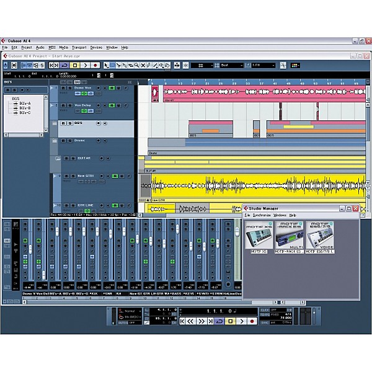Screen dimensions: 372x372
Task: Go to project start in transport panel
Action: pos(182,321)
